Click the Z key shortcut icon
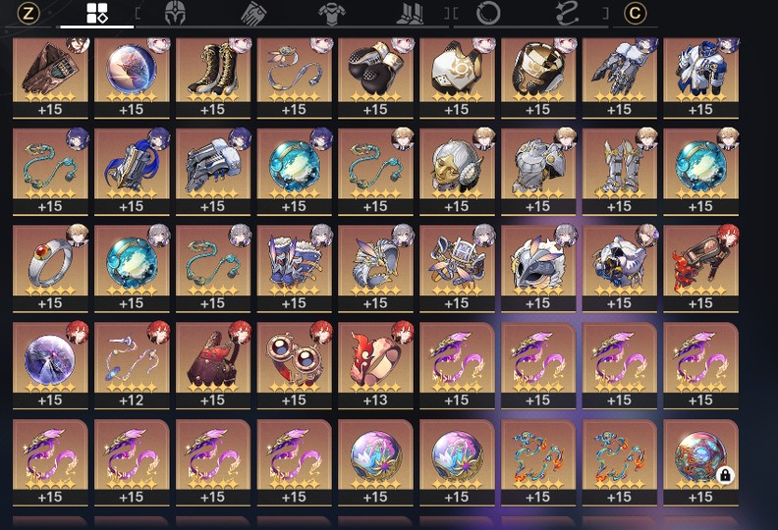The height and width of the screenshot is (530, 778). 28,14
